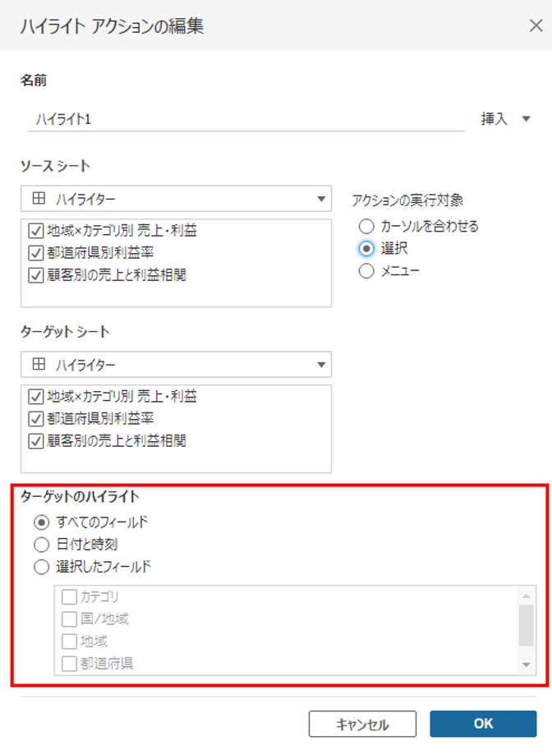Click the scroll-up arrow in field list

coord(526,596)
